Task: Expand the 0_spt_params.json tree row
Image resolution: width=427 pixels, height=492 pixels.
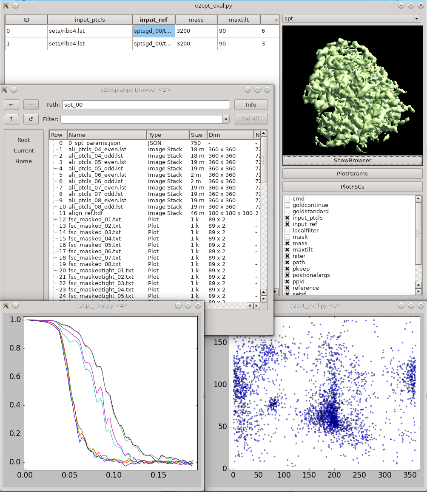Action: 55,143
